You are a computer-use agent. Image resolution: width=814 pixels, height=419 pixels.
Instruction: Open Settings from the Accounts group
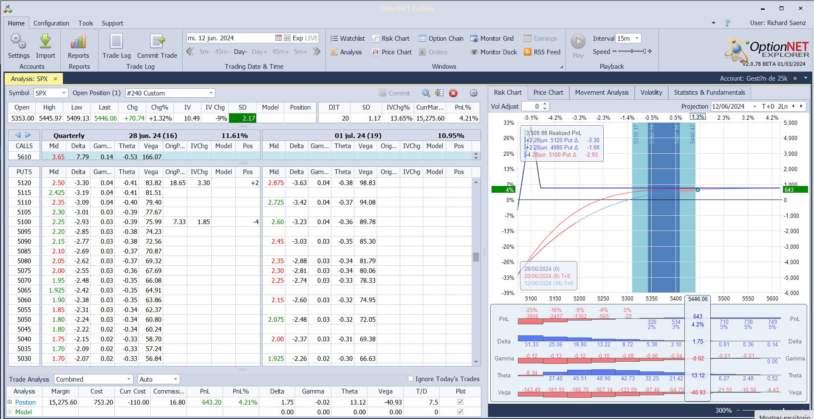pos(18,46)
